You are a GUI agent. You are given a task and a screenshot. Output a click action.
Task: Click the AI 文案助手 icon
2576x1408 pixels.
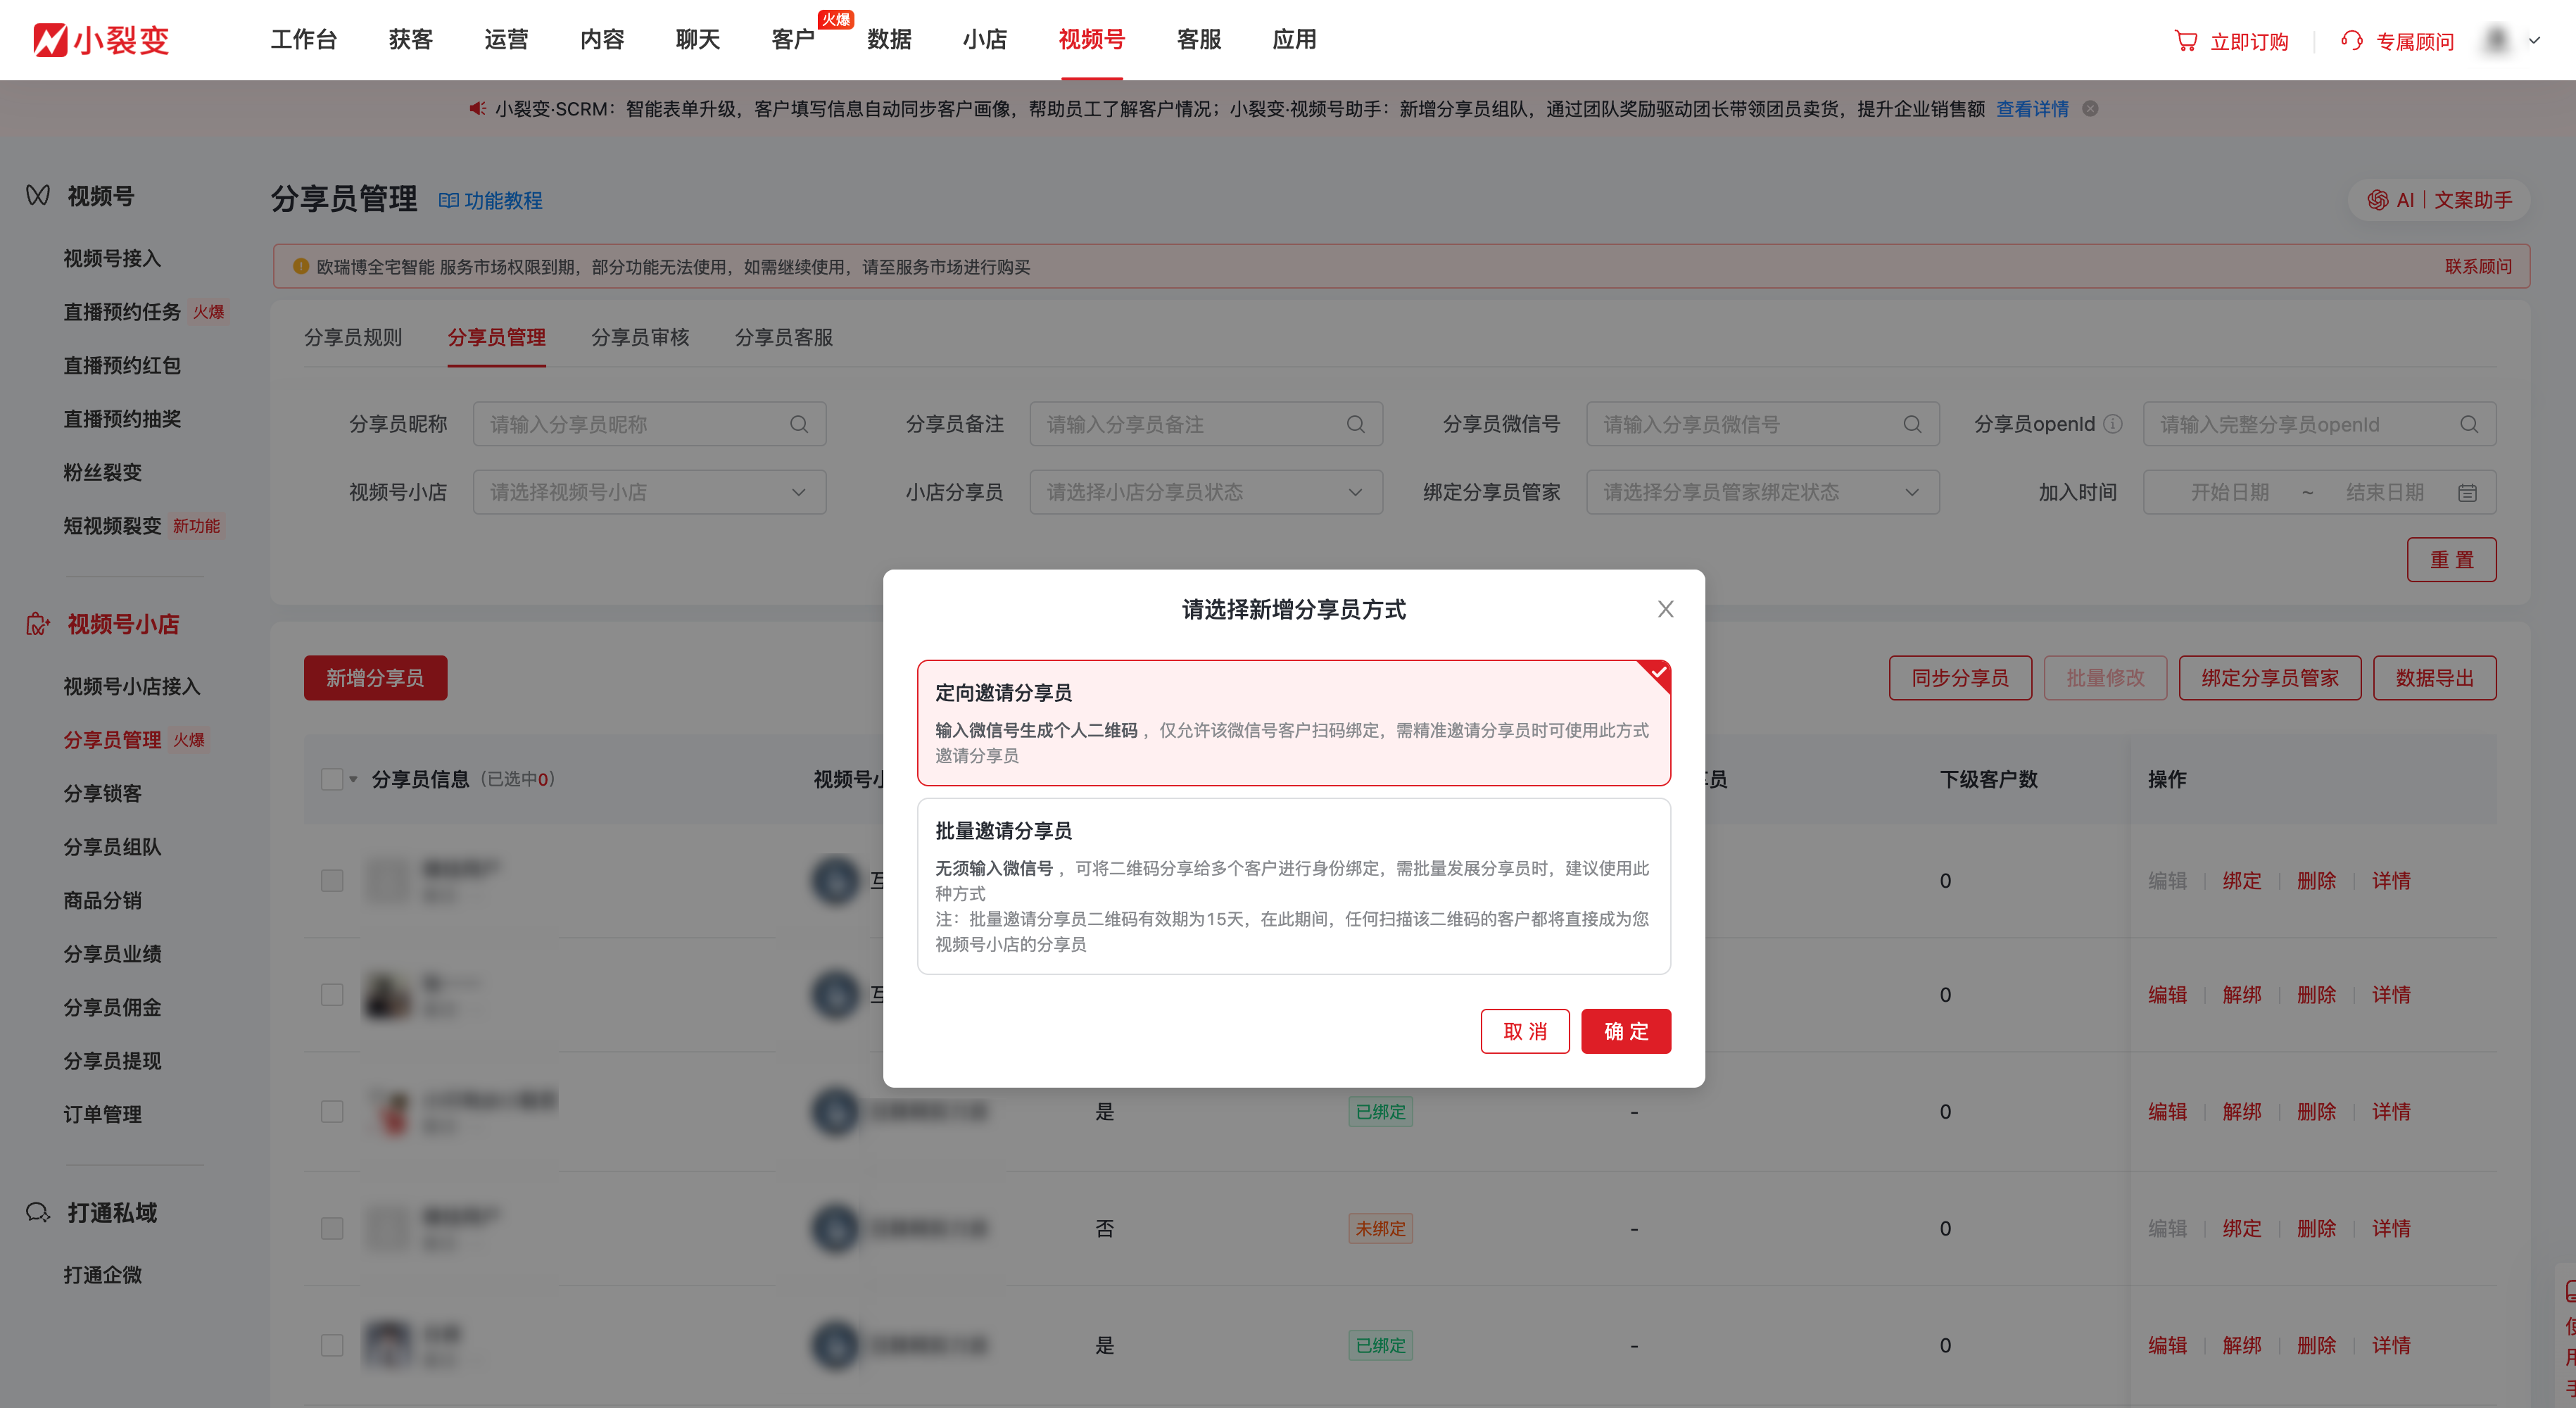click(2378, 200)
